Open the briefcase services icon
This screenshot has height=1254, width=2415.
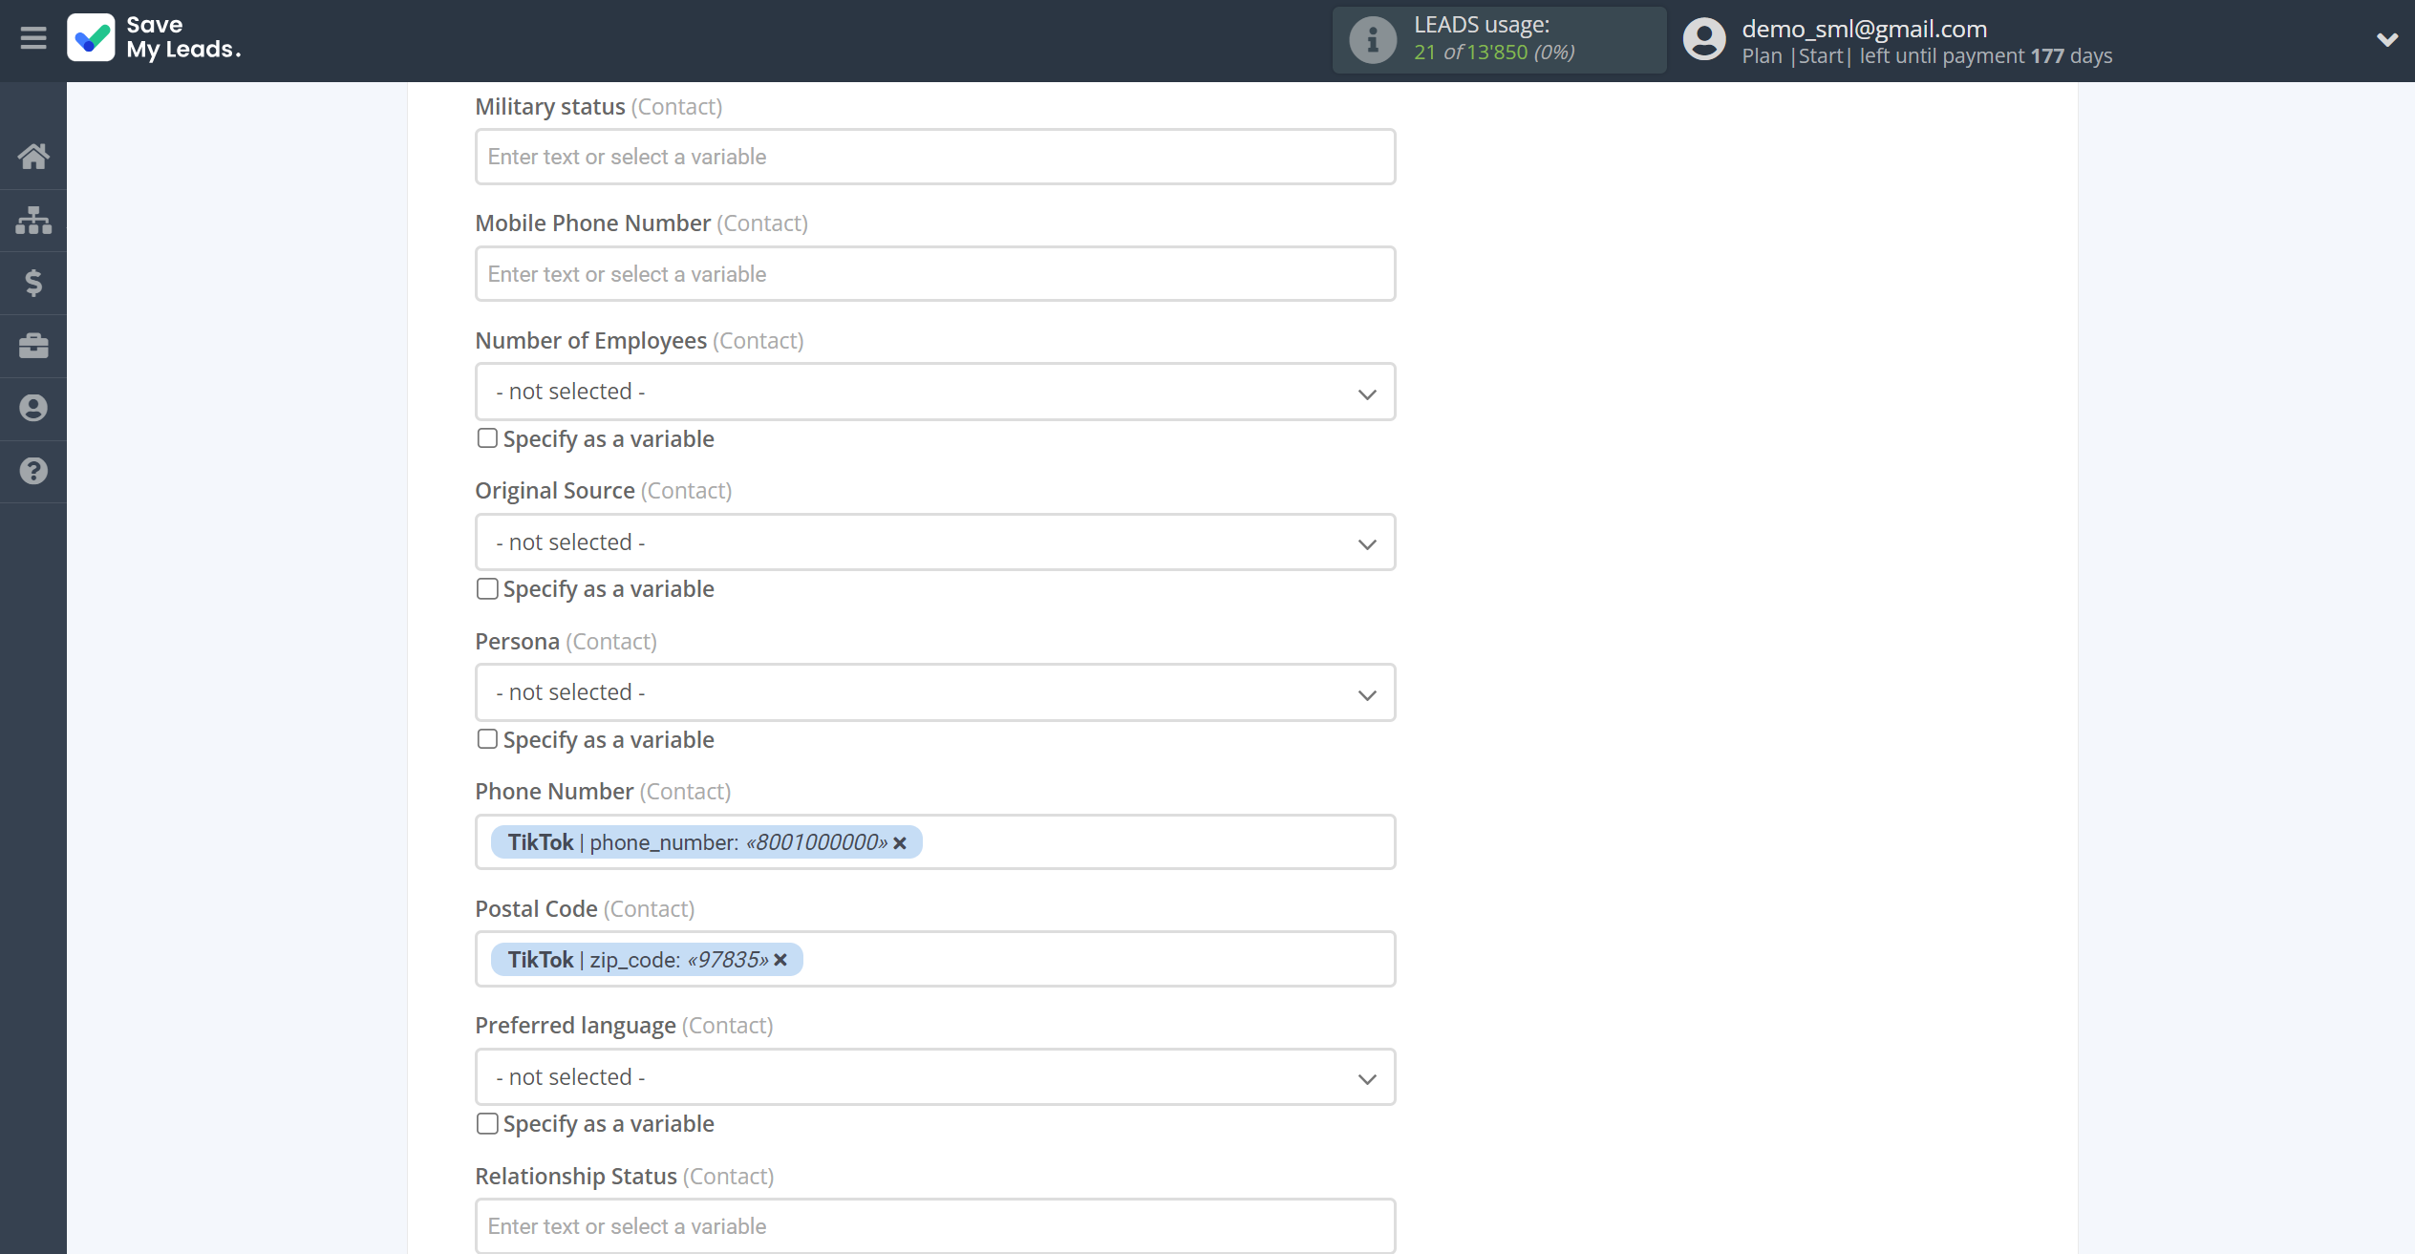click(x=33, y=346)
